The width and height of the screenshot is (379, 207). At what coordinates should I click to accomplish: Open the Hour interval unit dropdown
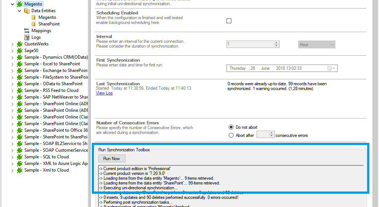[x=316, y=45]
